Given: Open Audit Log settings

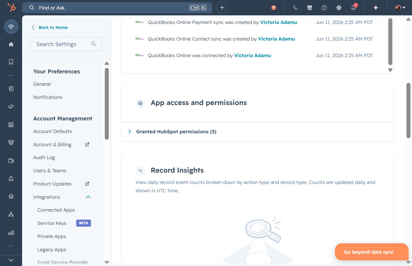Looking at the screenshot, I should [44, 157].
